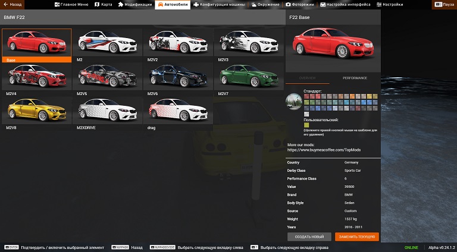The image size is (457, 252).
Task: Switch to the Performance tab
Action: pyautogui.click(x=355, y=78)
